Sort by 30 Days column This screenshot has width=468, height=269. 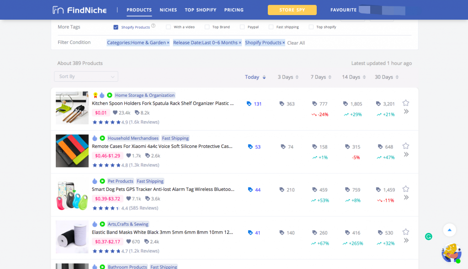tap(387, 77)
